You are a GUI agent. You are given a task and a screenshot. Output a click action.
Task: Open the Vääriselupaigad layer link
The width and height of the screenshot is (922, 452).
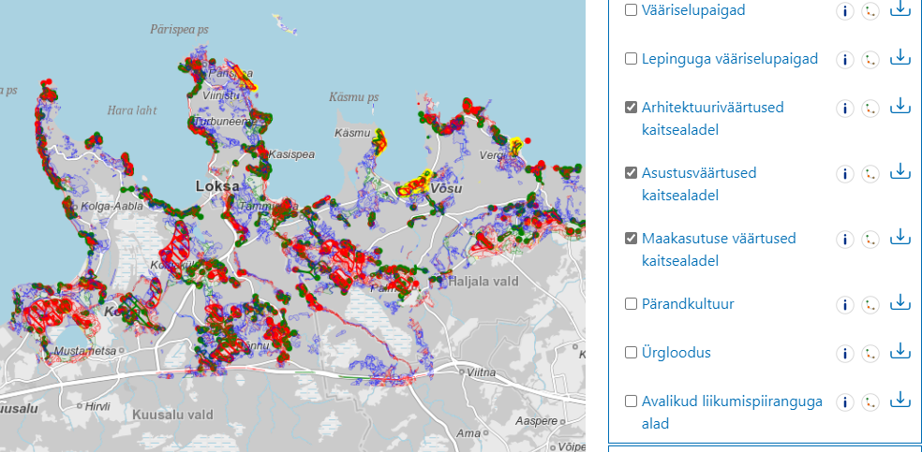tap(694, 10)
